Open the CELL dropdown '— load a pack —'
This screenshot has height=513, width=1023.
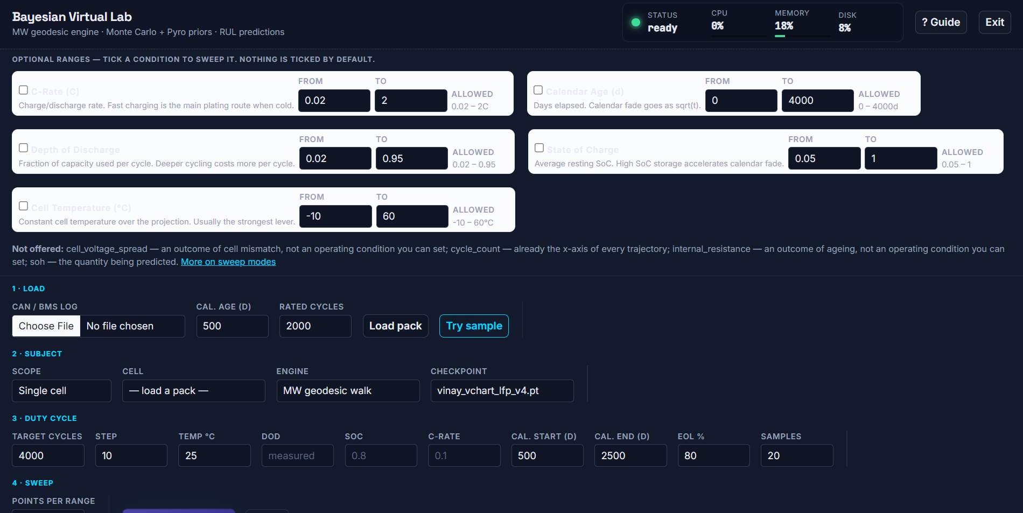194,391
